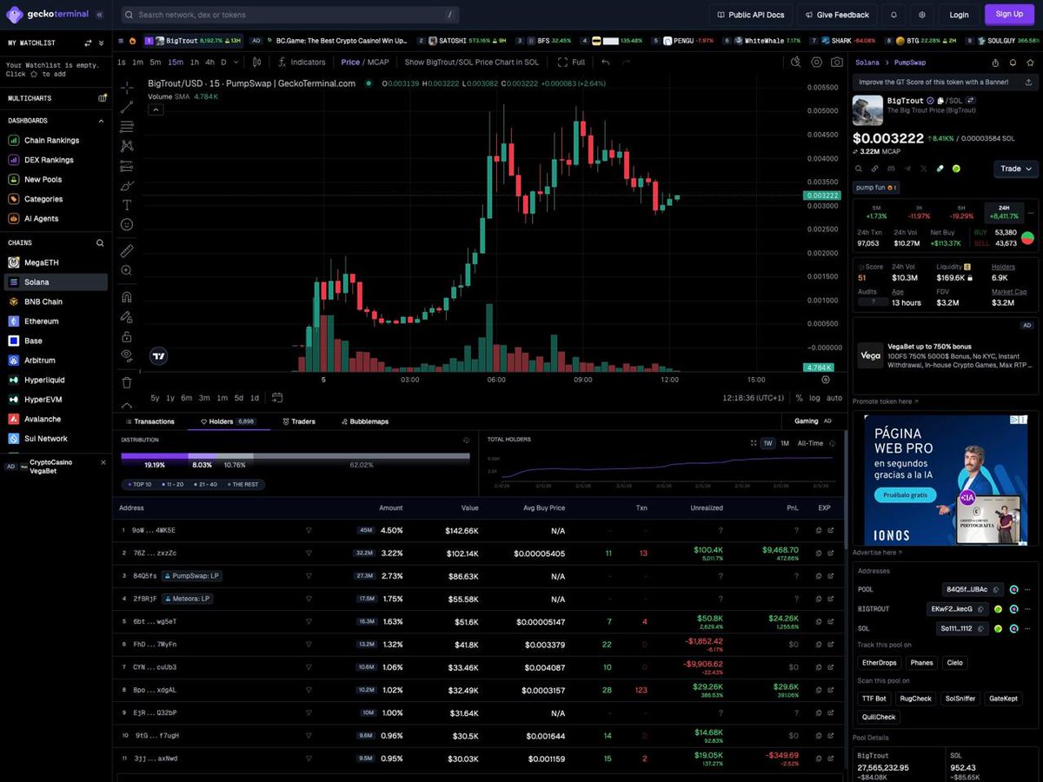The image size is (1043, 782).
Task: Switch chart to Price mode
Action: click(x=350, y=62)
